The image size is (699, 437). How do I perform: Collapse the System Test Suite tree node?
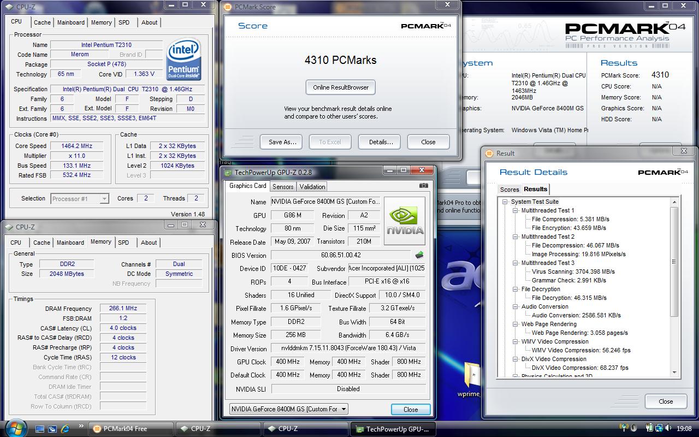(506, 202)
